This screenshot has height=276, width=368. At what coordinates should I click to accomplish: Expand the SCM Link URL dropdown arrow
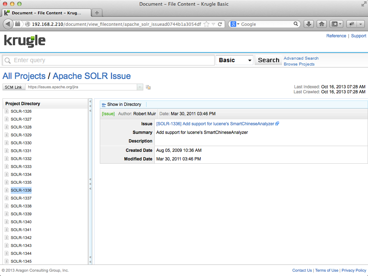coord(140,87)
